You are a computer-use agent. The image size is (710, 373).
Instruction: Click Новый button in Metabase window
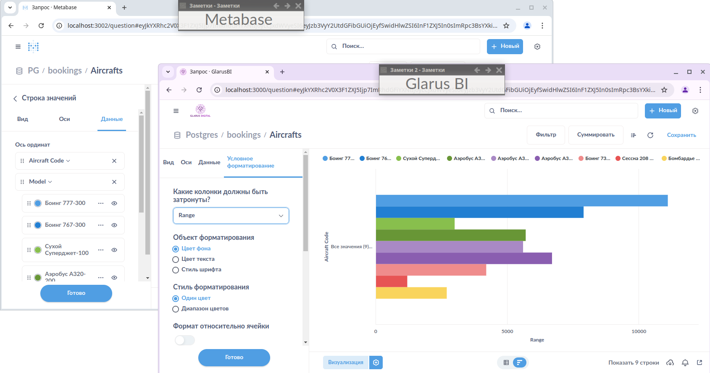[505, 46]
